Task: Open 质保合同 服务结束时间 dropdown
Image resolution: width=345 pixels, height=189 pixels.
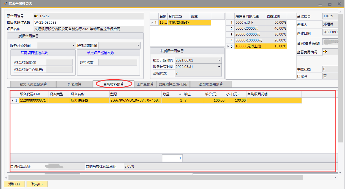Action: 138,45
